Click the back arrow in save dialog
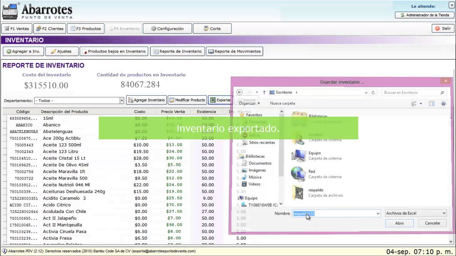This screenshot has width=456, height=256. [x=239, y=92]
